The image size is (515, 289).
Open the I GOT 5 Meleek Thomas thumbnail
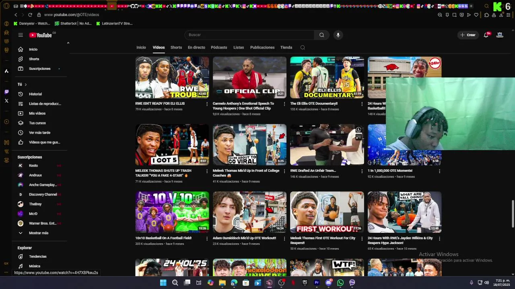(172, 144)
